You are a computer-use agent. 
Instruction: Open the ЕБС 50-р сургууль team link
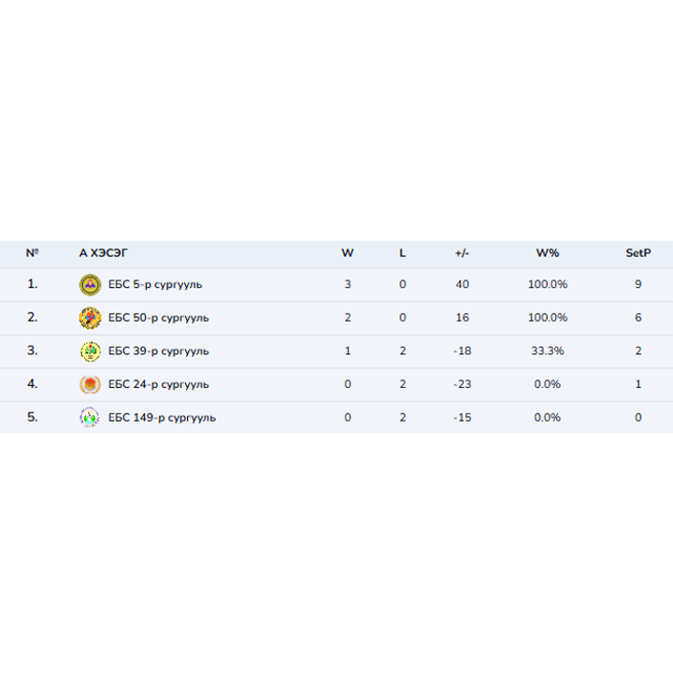tap(158, 318)
